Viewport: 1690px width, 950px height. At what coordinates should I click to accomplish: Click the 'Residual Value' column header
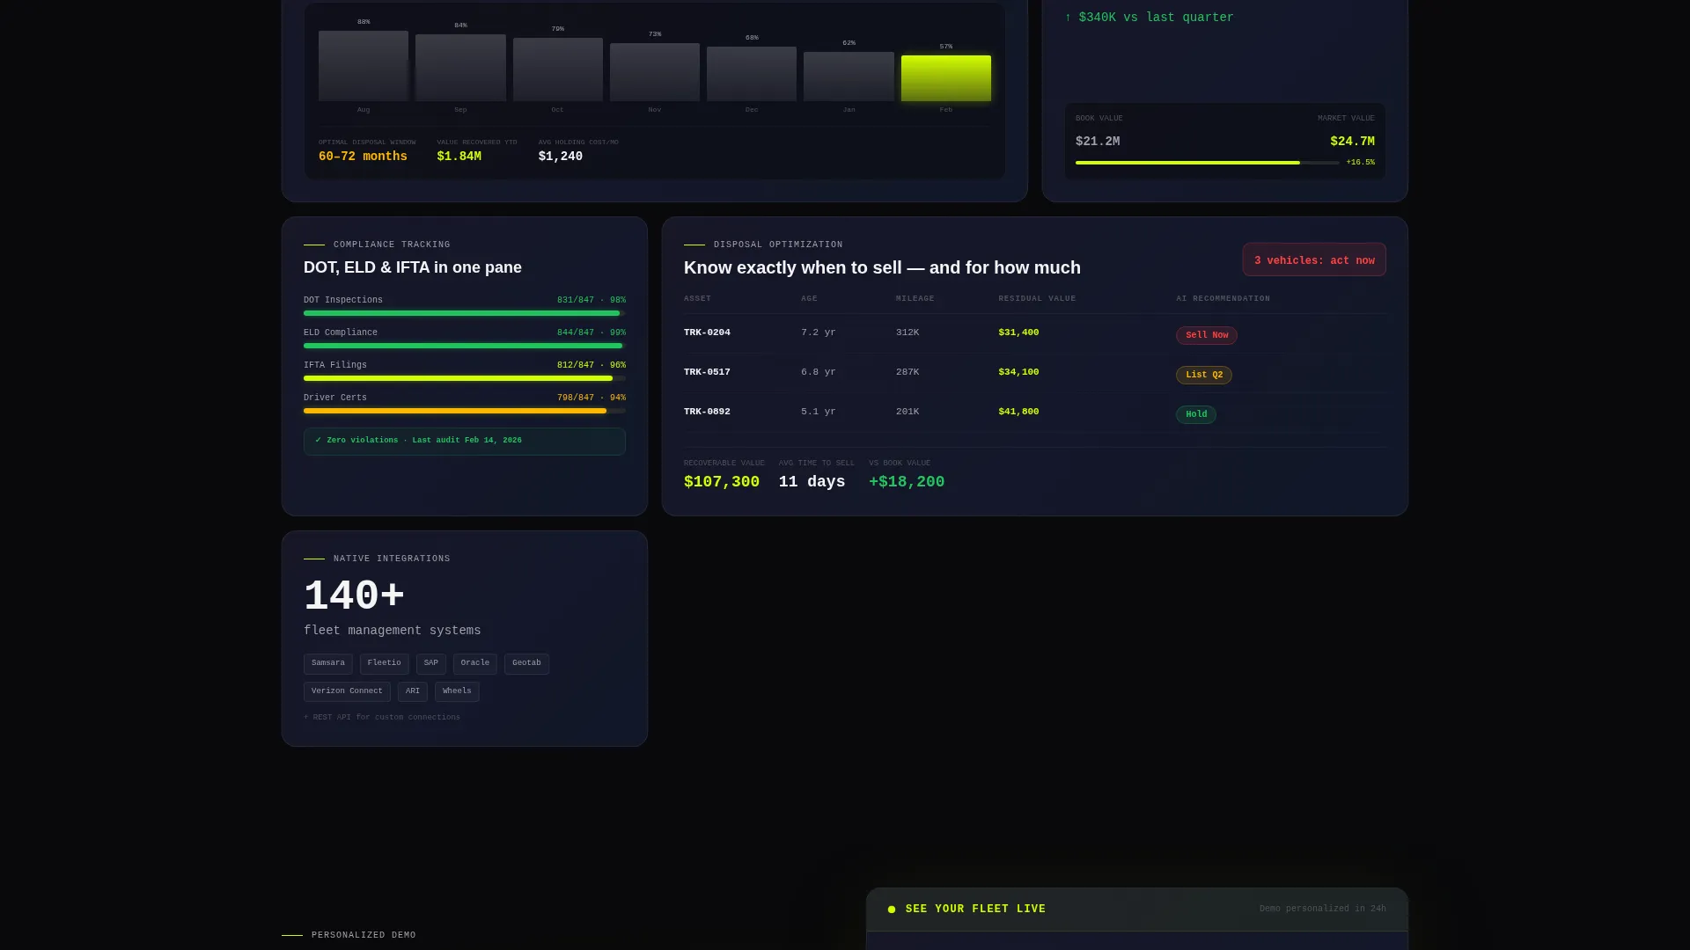(1037, 299)
